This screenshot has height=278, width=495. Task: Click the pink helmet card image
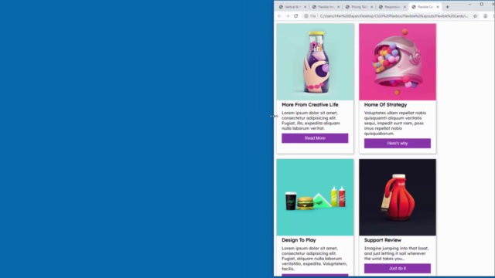(398, 62)
